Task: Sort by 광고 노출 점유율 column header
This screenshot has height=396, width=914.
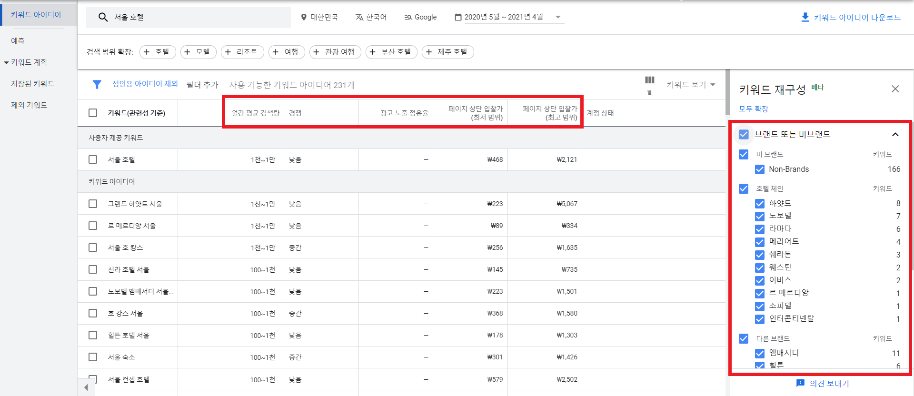Action: point(404,113)
